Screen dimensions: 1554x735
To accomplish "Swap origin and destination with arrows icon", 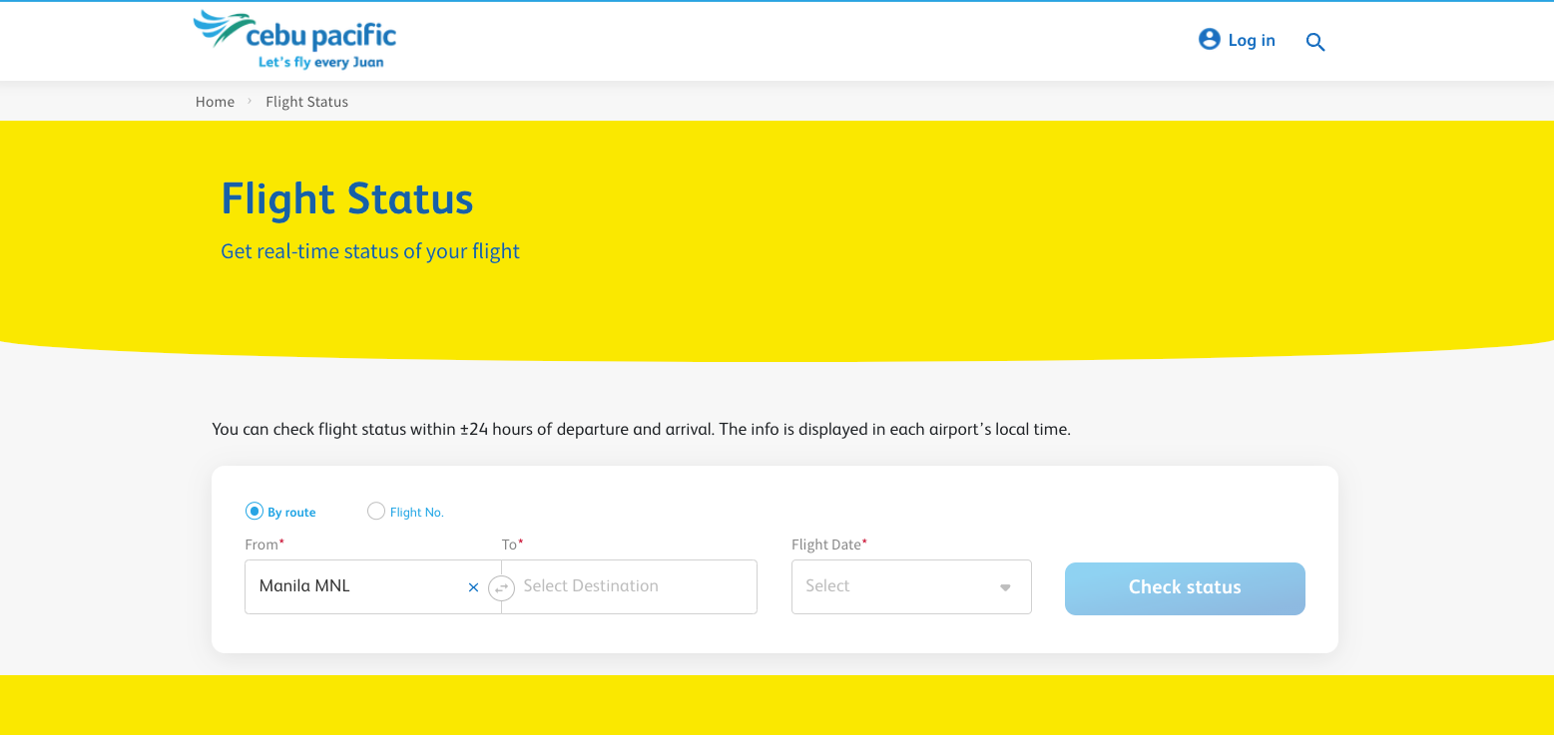I will coord(501,587).
